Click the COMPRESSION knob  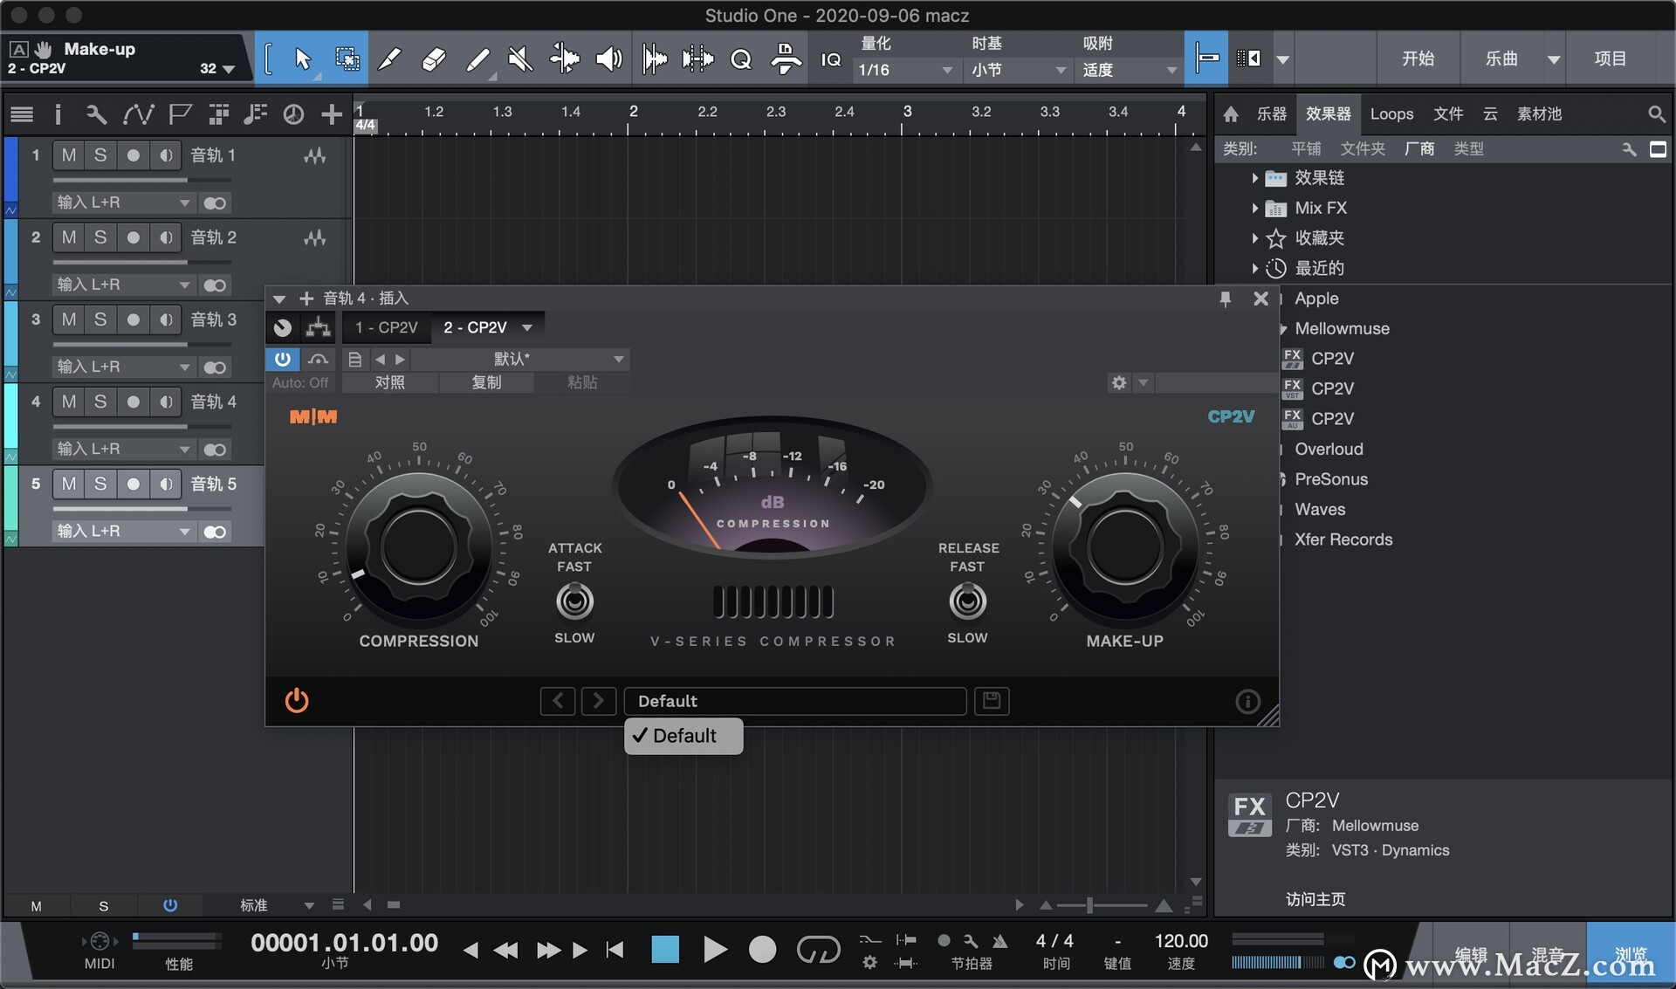point(419,546)
